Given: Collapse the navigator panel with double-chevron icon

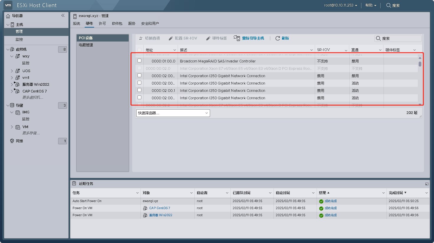Looking at the screenshot, I should 63,16.
